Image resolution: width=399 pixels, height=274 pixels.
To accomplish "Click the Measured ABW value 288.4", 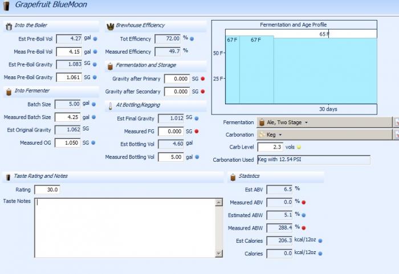I will click(279, 228).
